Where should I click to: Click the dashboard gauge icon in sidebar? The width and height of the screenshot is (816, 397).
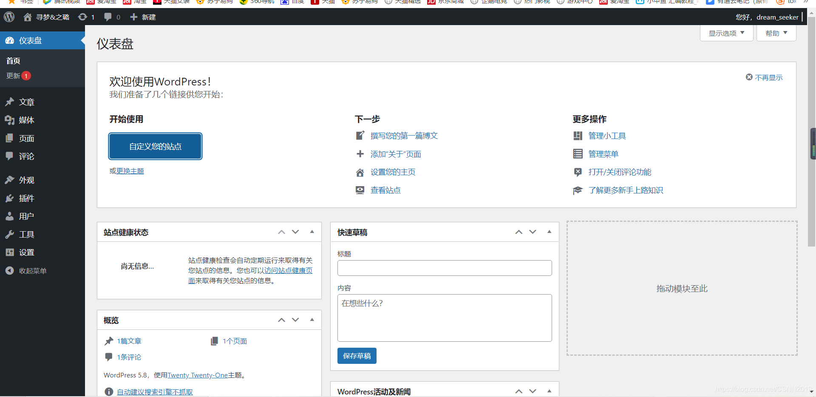10,40
